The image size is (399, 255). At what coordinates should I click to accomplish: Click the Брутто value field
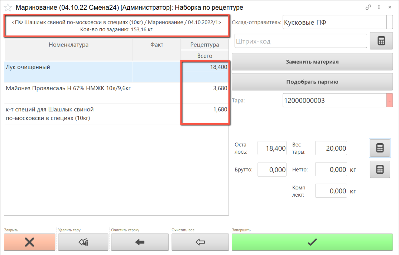272,169
